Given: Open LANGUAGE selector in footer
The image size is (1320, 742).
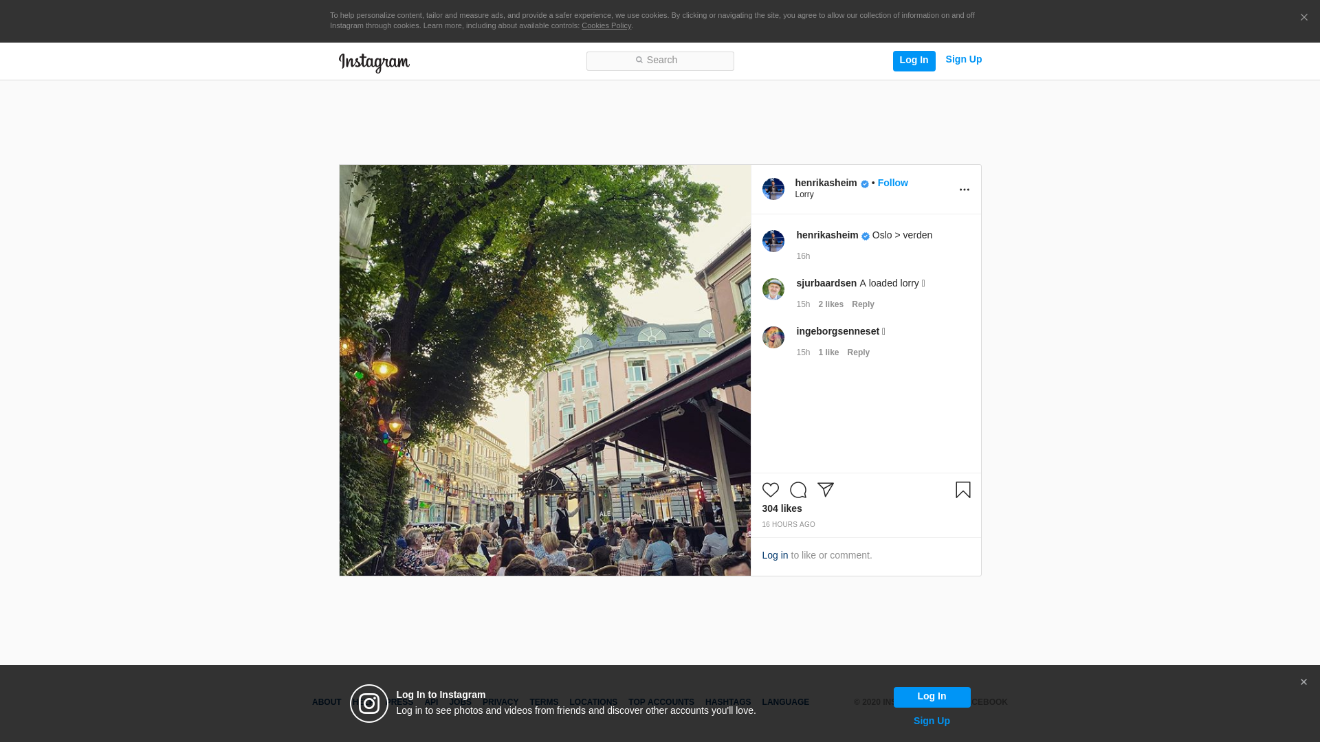Looking at the screenshot, I should [x=785, y=702].
